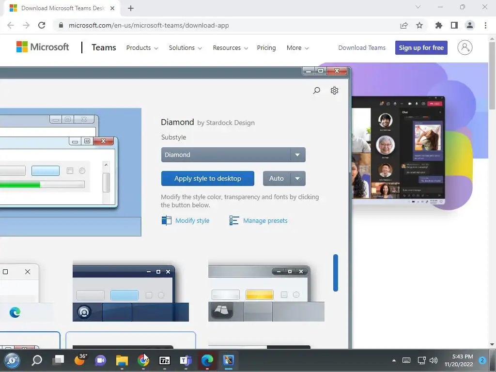Click the Modify style icon
The image size is (496, 372).
(x=167, y=220)
